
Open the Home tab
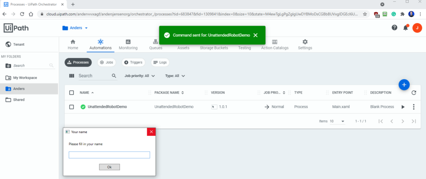tap(73, 45)
